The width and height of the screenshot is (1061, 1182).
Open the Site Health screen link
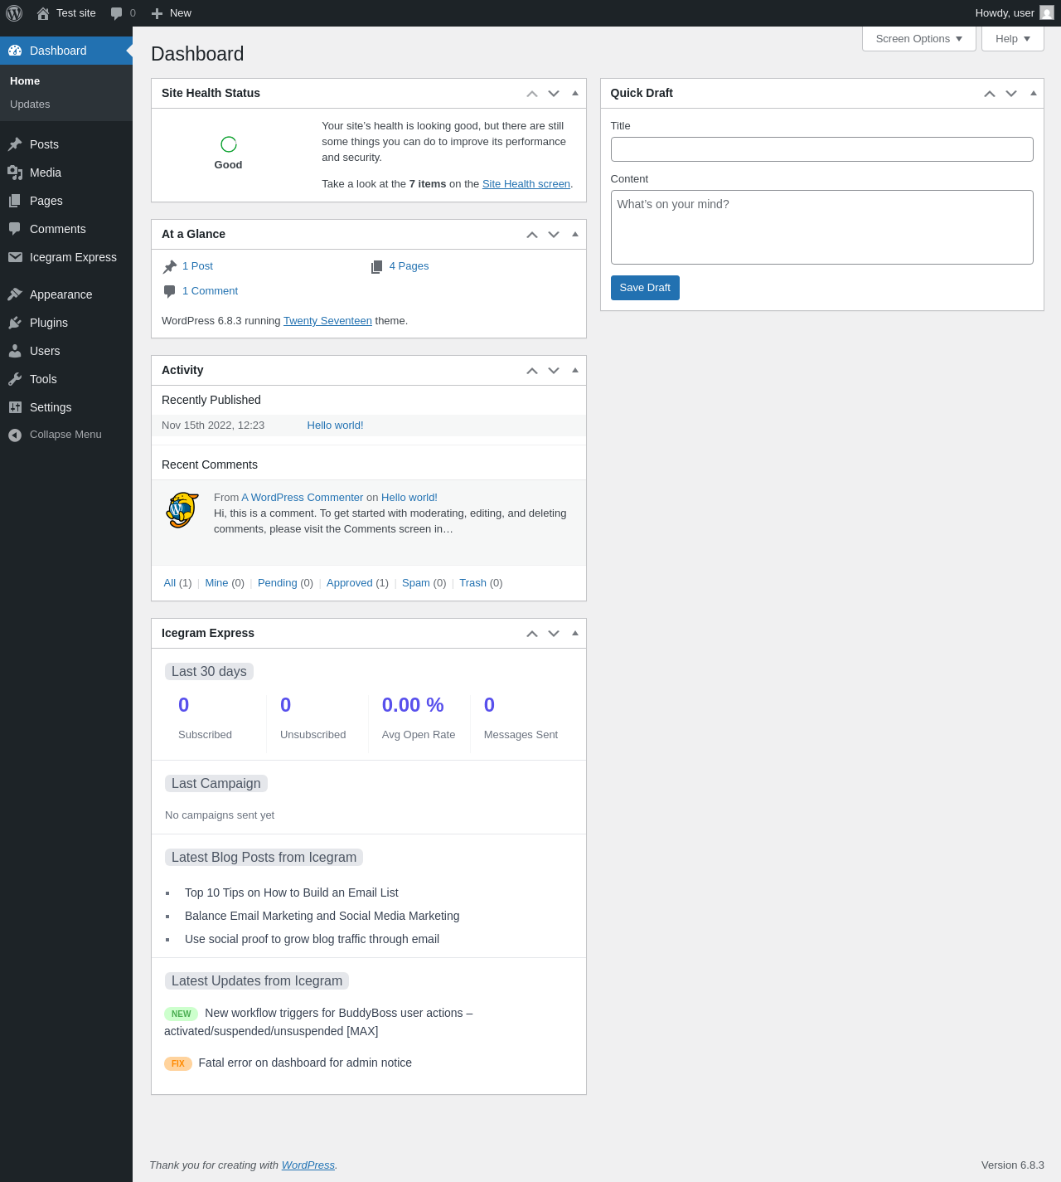coord(526,184)
